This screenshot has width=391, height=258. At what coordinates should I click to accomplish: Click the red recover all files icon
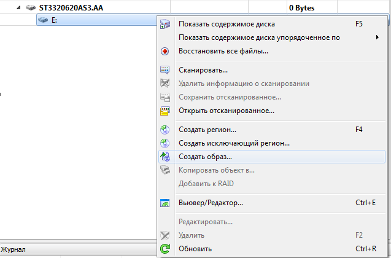tap(165, 51)
